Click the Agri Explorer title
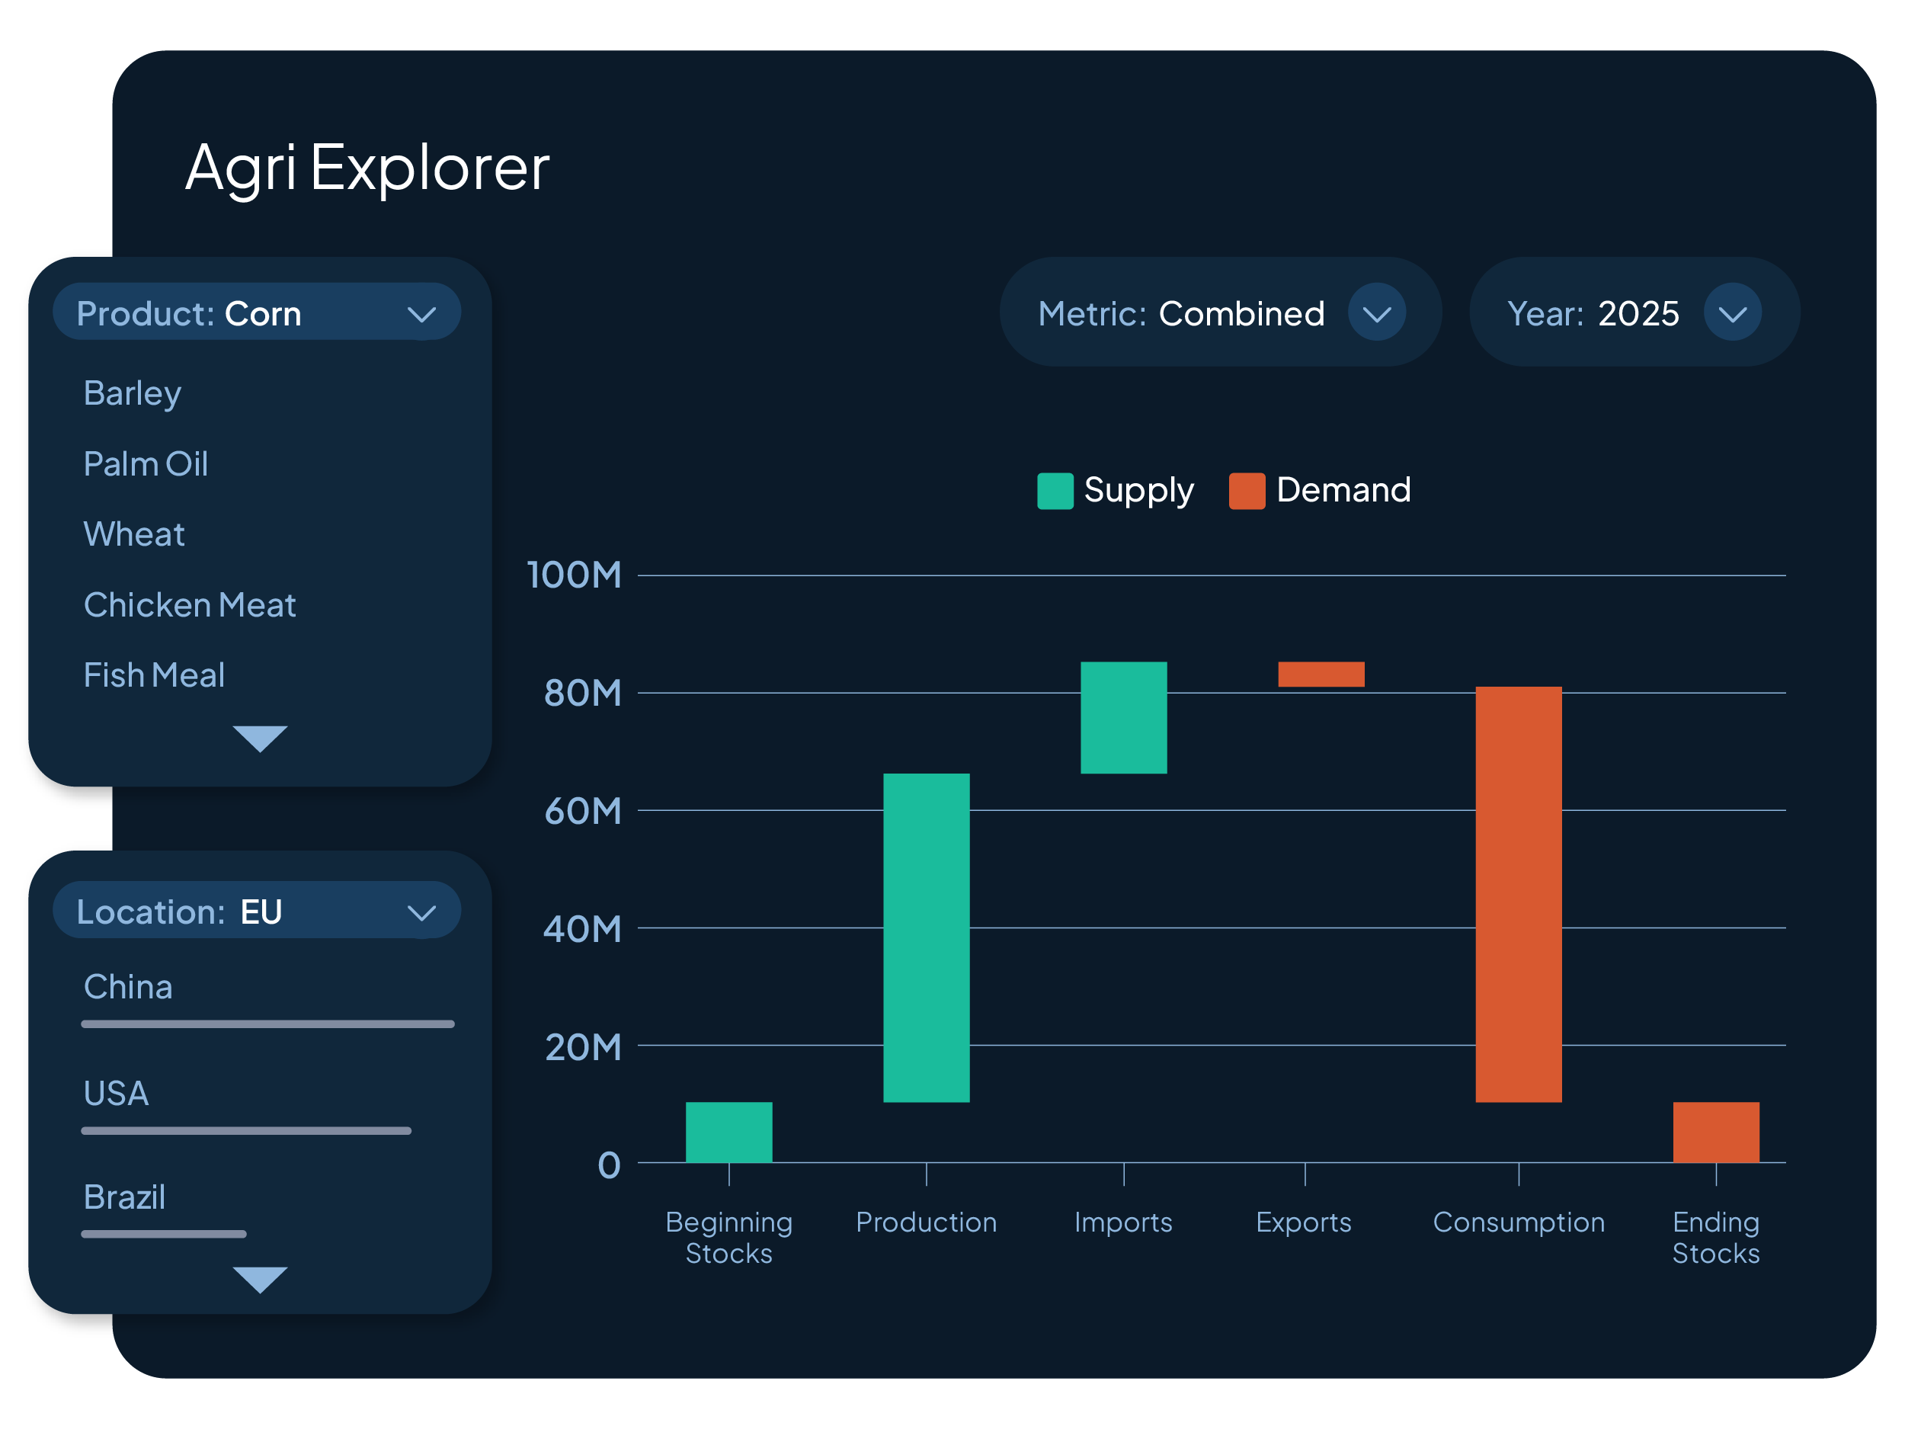The image size is (1905, 1429). coord(368,167)
